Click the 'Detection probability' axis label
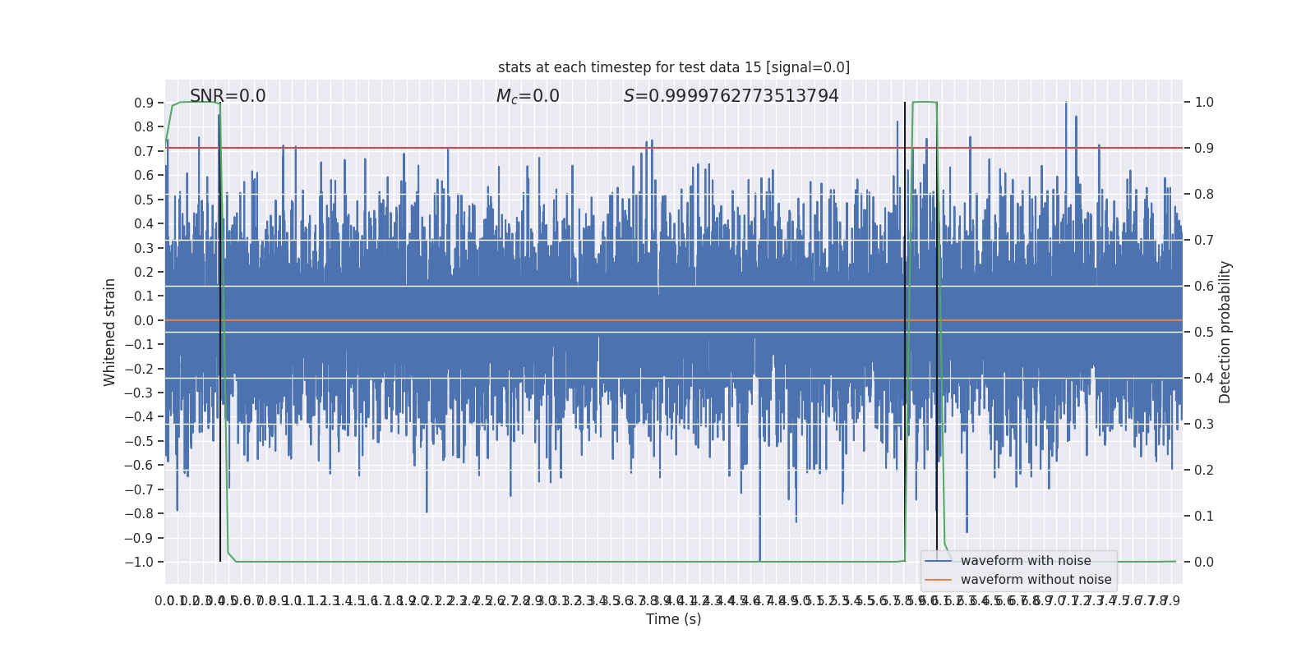Viewport: 1315px width, 657px height. coord(1225,332)
